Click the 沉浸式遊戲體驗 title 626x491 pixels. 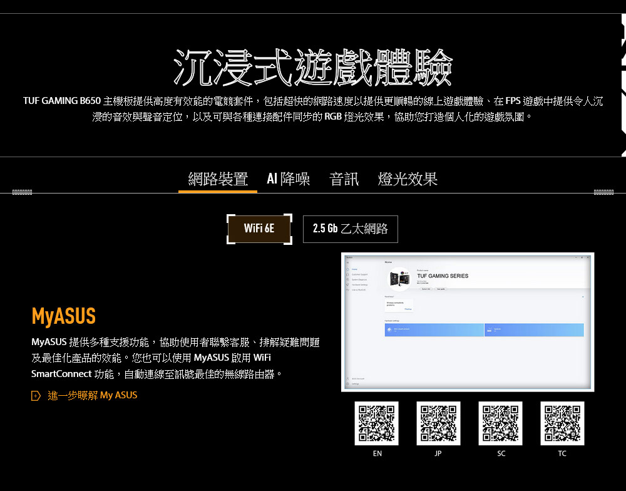(x=313, y=68)
